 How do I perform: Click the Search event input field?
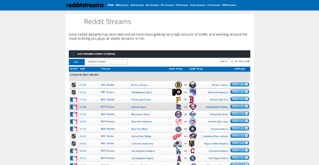[x=107, y=62]
